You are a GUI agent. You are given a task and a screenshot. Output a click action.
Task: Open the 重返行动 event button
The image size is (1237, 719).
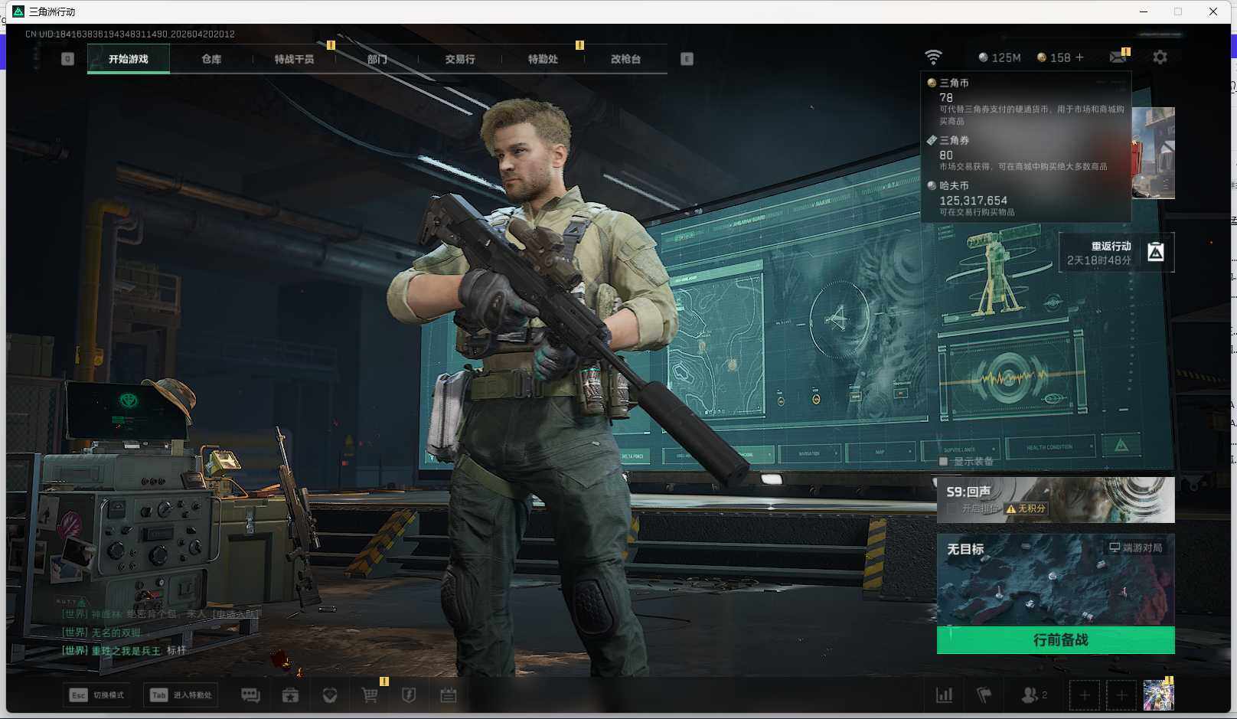[1117, 253]
